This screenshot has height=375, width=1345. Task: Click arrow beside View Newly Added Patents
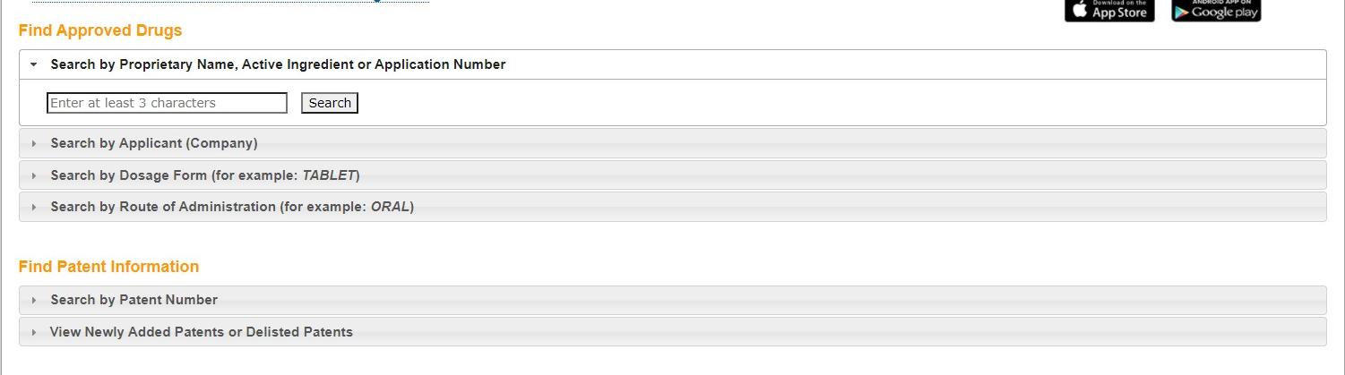(x=34, y=332)
